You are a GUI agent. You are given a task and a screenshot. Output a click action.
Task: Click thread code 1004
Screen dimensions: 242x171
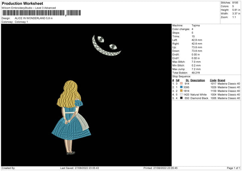[213, 94]
